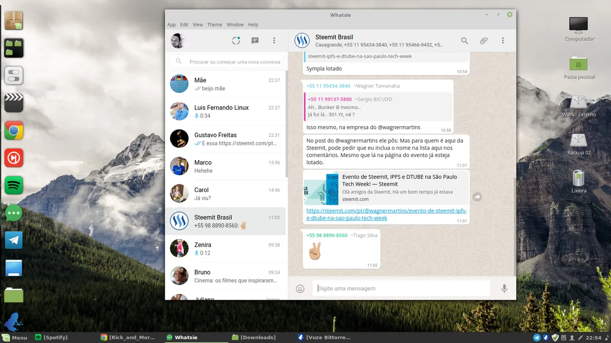The width and height of the screenshot is (611, 343).
Task: Open the chat with Marco
Action: pyautogui.click(x=225, y=166)
